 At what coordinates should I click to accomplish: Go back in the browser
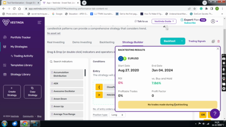(4, 8)
